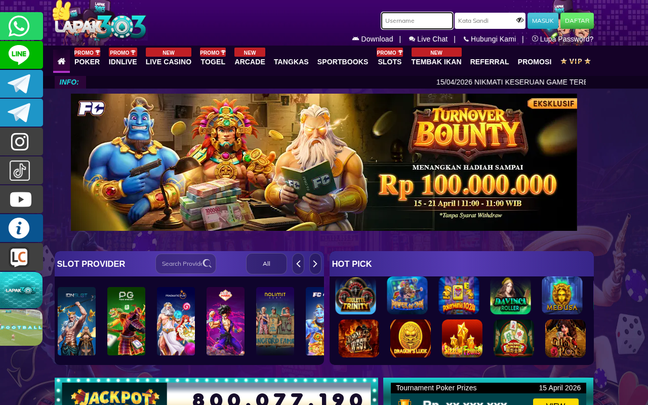This screenshot has height=405, width=648.
Task: Open the LIVE CASINO menu
Action: [x=169, y=62]
